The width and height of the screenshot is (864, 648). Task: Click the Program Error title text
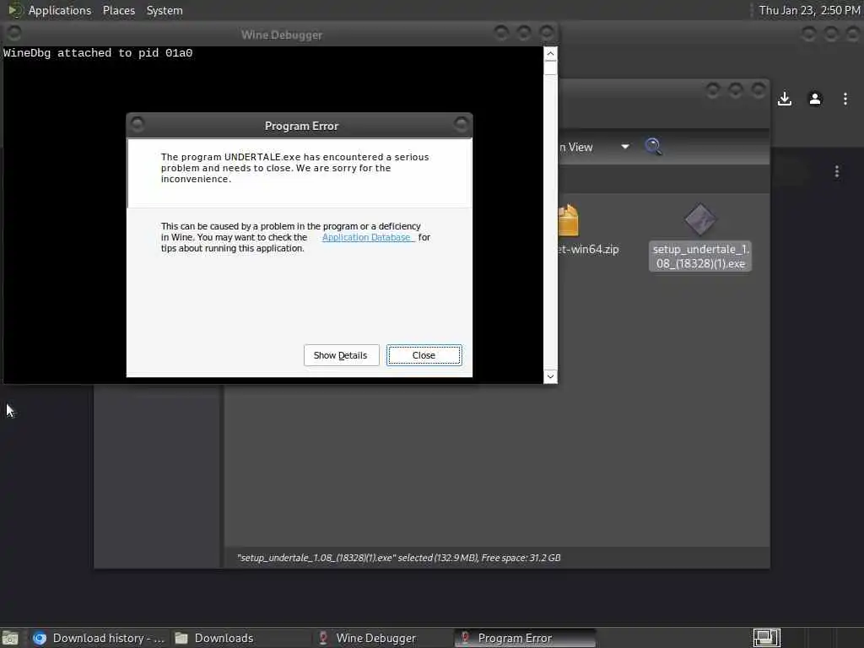click(x=301, y=126)
